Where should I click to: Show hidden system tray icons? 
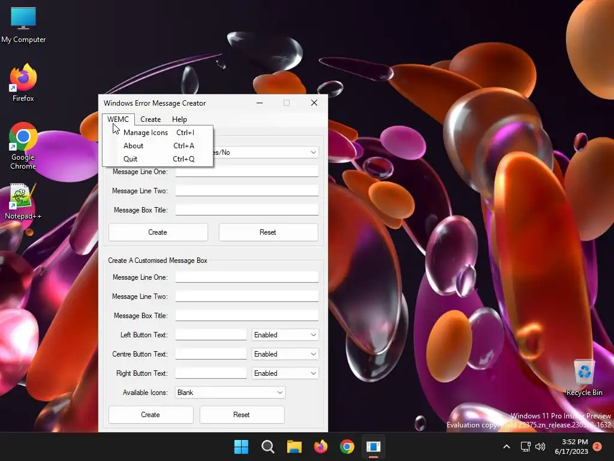pos(506,447)
